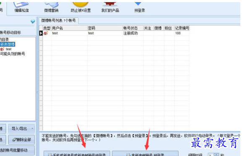Click the 非新浪邮箱号 预登录 button
Screen dimensions: 242x156
pyautogui.click(x=145, y=153)
